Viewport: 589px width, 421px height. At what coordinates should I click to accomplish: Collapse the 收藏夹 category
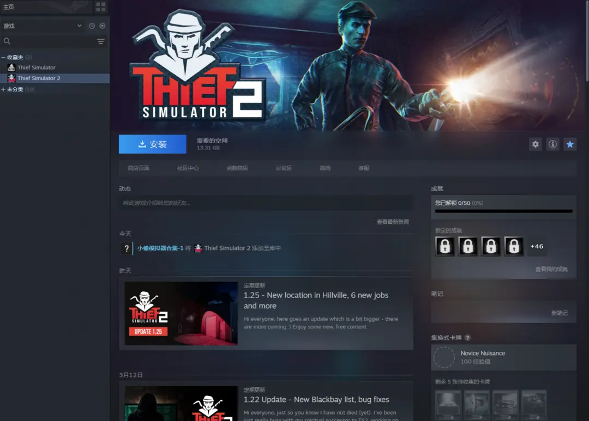[x=3, y=57]
